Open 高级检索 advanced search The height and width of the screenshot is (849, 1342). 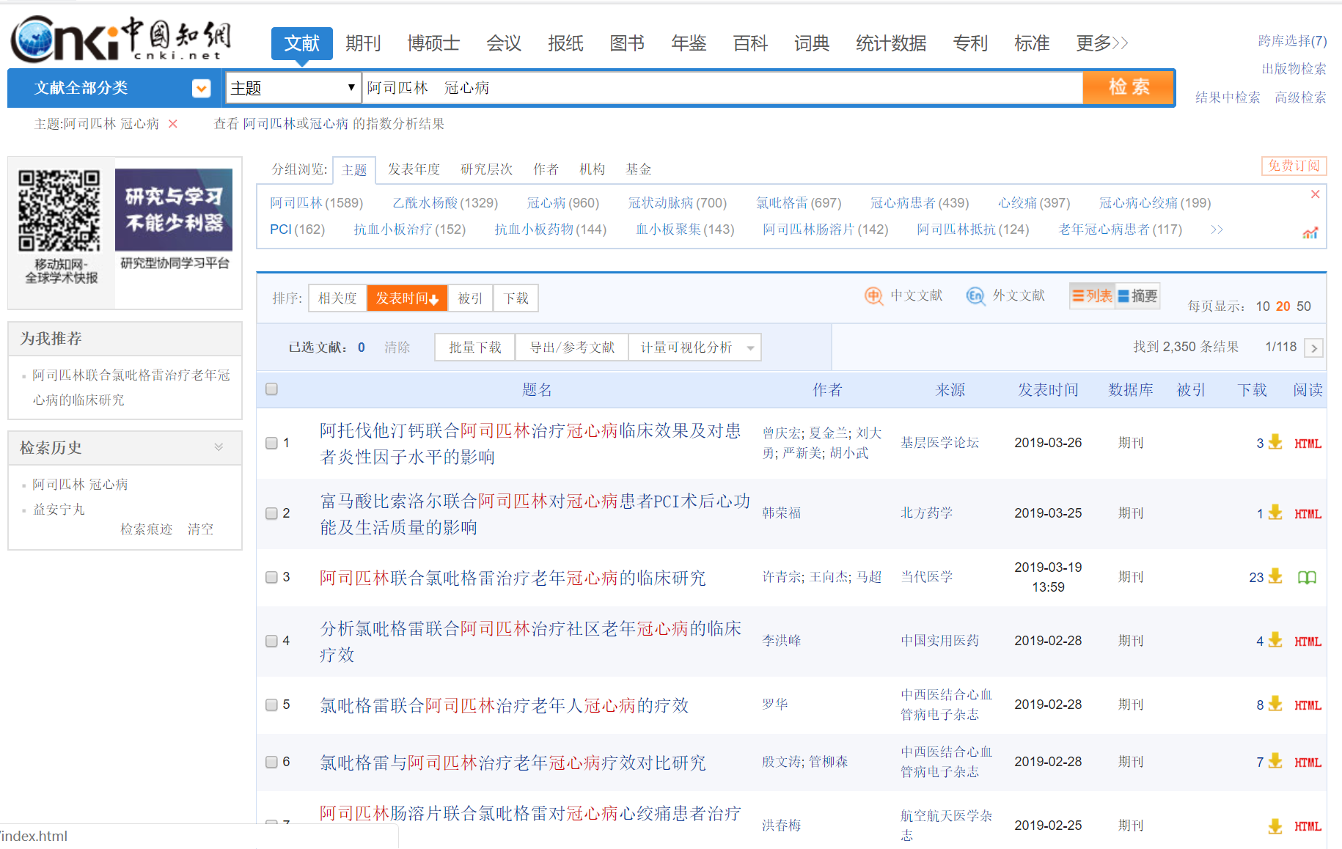tap(1300, 98)
